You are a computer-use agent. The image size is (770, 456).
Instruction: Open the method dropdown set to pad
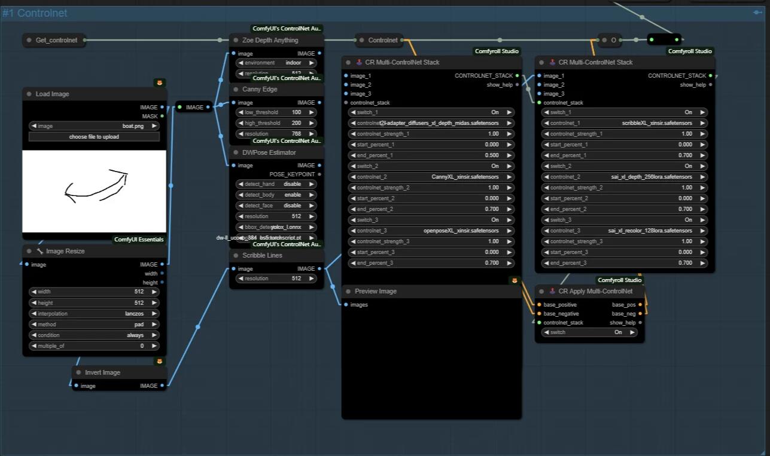coord(94,324)
